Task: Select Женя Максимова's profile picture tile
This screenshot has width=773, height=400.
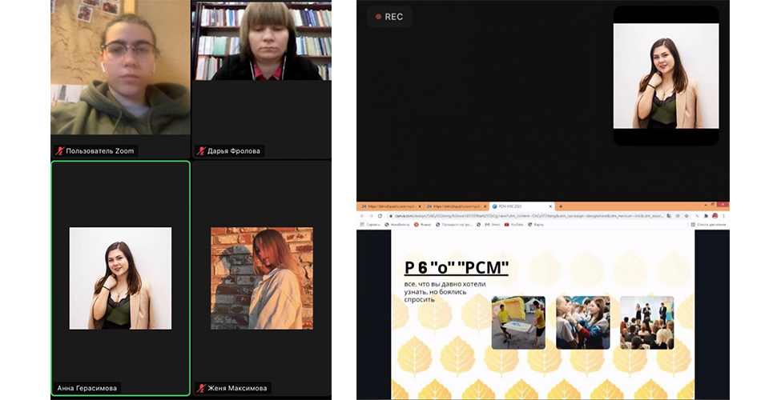Action: click(x=261, y=278)
